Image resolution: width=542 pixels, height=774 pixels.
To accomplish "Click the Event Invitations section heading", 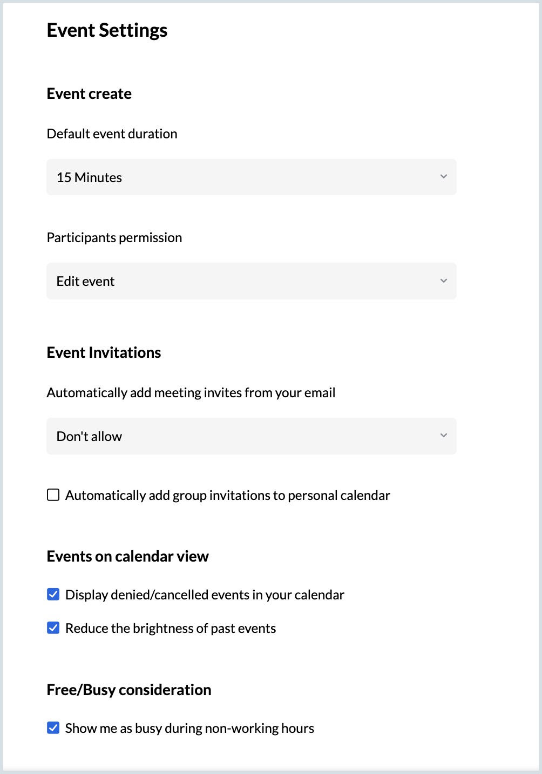I will pyautogui.click(x=104, y=352).
